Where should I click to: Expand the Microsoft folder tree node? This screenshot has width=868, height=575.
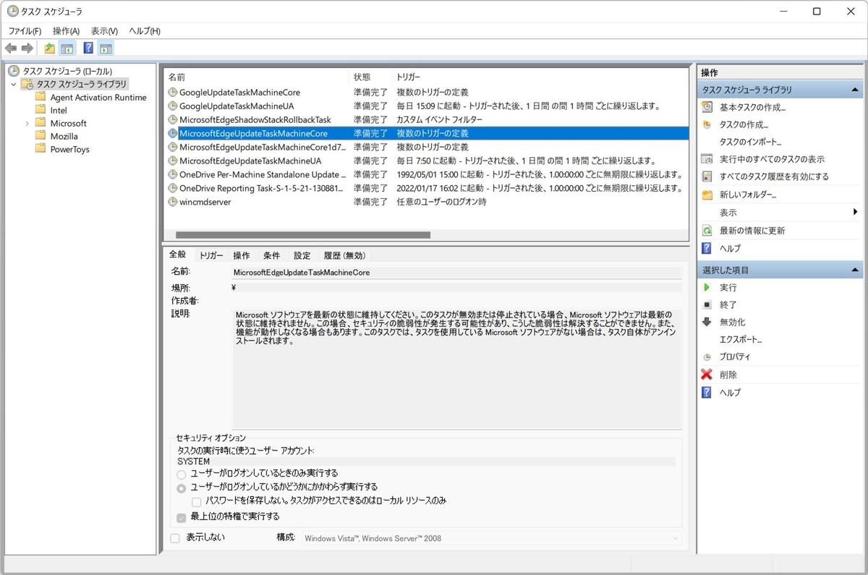(27, 123)
